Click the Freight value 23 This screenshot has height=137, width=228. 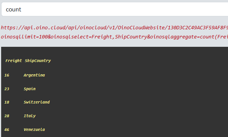pos(7,89)
